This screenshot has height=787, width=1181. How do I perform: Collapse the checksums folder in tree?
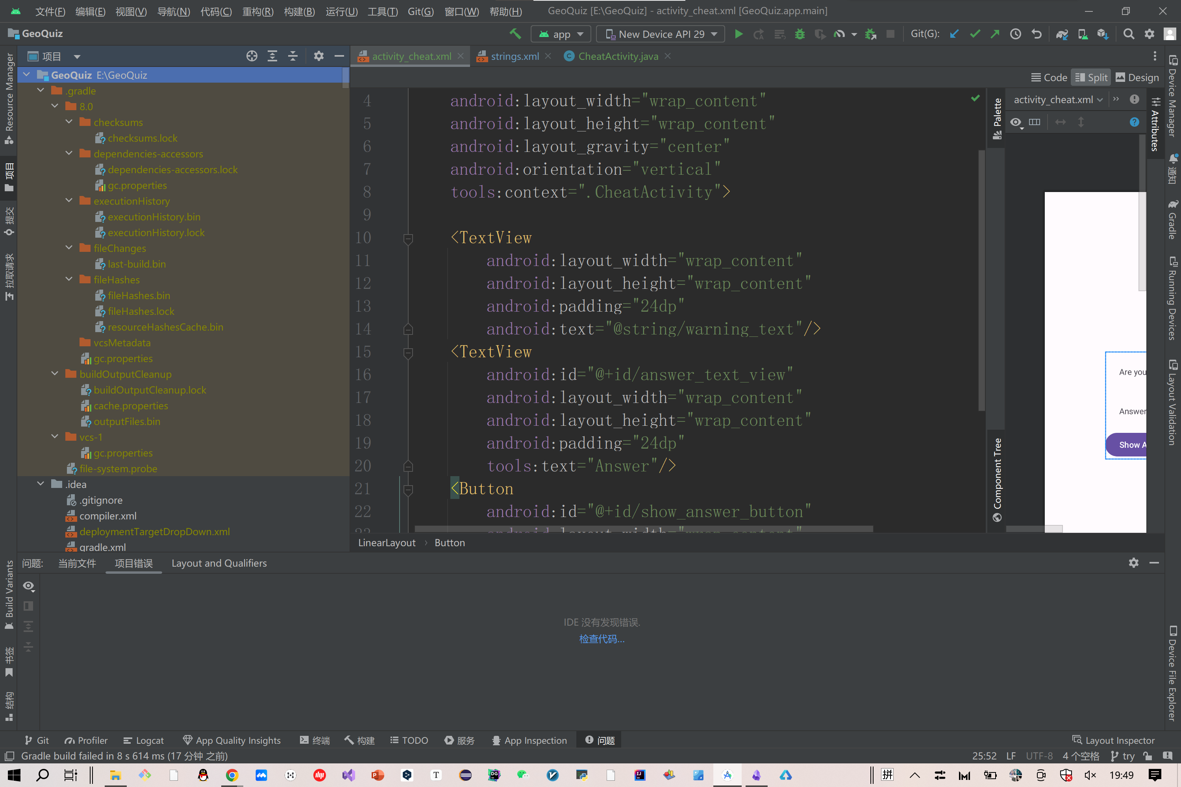69,122
